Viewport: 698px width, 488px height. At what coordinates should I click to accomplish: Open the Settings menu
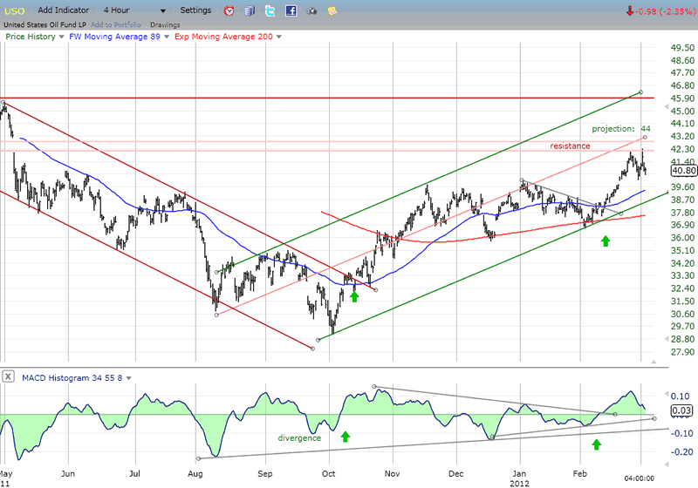tap(195, 10)
